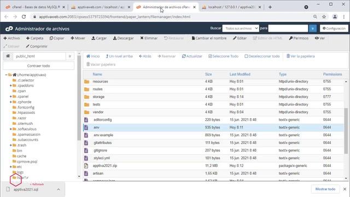Select .spamassassin in the folder tree
Screen dimensions: 350x197
point(28,135)
